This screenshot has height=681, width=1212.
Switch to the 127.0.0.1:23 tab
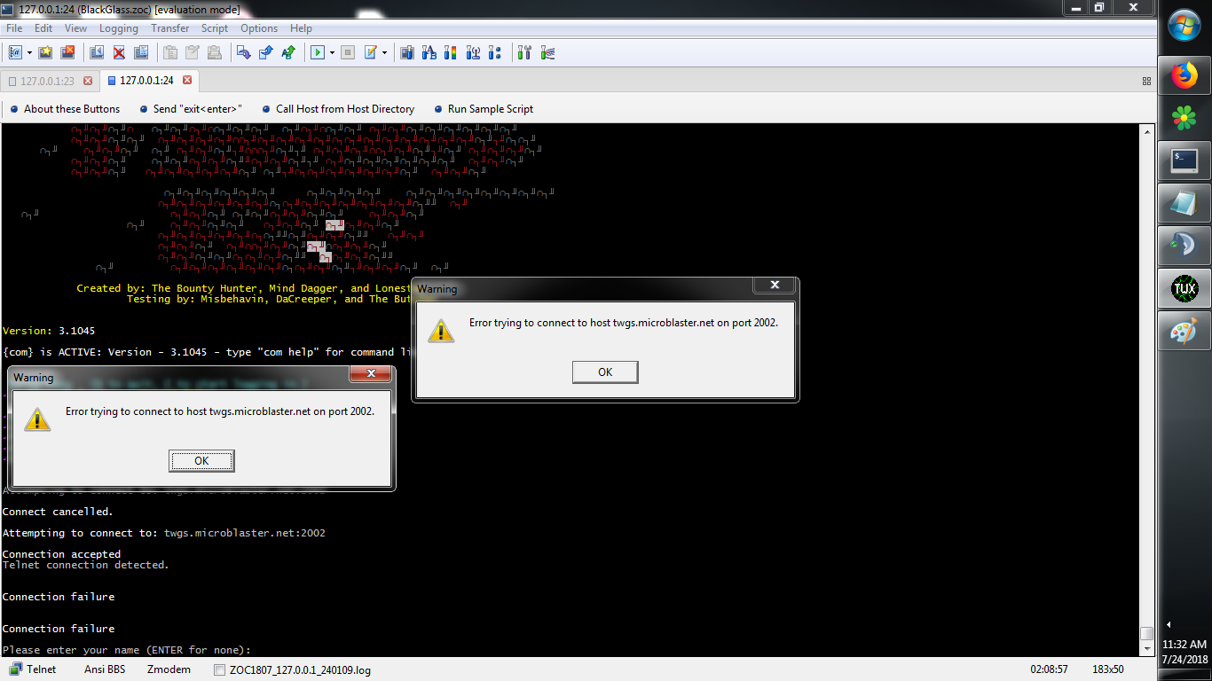point(49,80)
